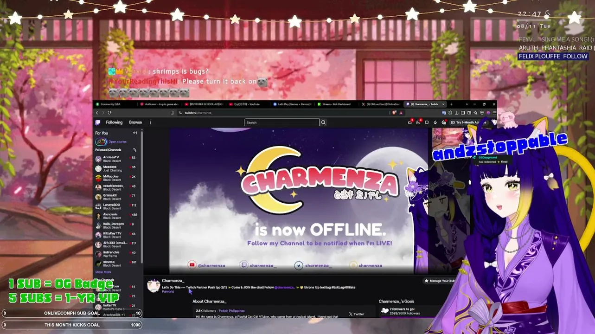Toggle the browser sidebar panel icon

click(463, 113)
